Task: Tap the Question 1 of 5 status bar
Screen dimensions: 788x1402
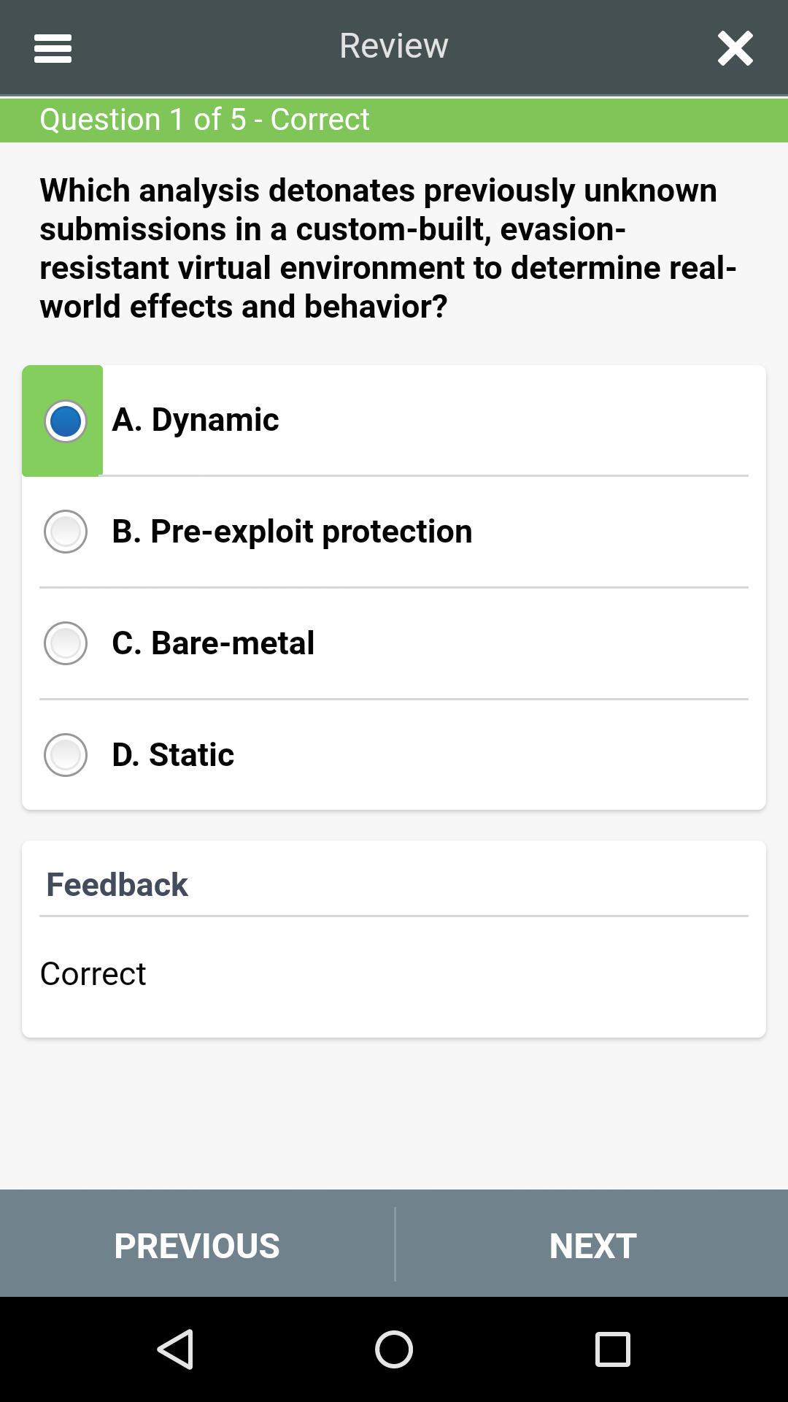Action: click(x=394, y=120)
